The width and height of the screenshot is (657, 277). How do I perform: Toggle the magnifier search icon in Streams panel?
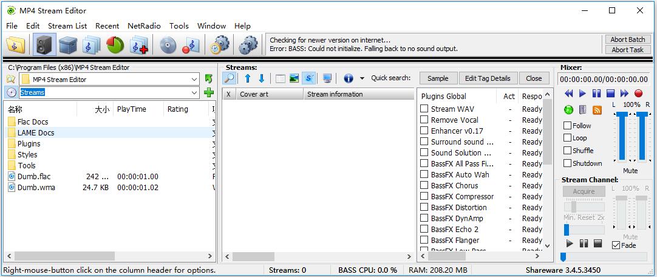[x=230, y=78]
